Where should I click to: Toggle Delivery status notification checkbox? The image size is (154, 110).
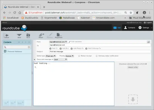(x=97, y=56)
